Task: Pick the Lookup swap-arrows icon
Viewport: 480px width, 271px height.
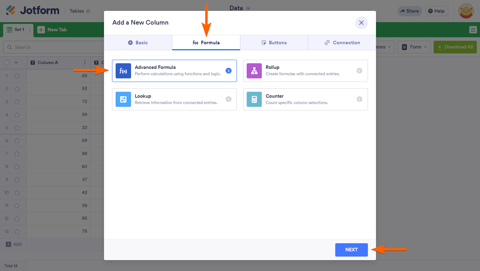Action: [123, 99]
